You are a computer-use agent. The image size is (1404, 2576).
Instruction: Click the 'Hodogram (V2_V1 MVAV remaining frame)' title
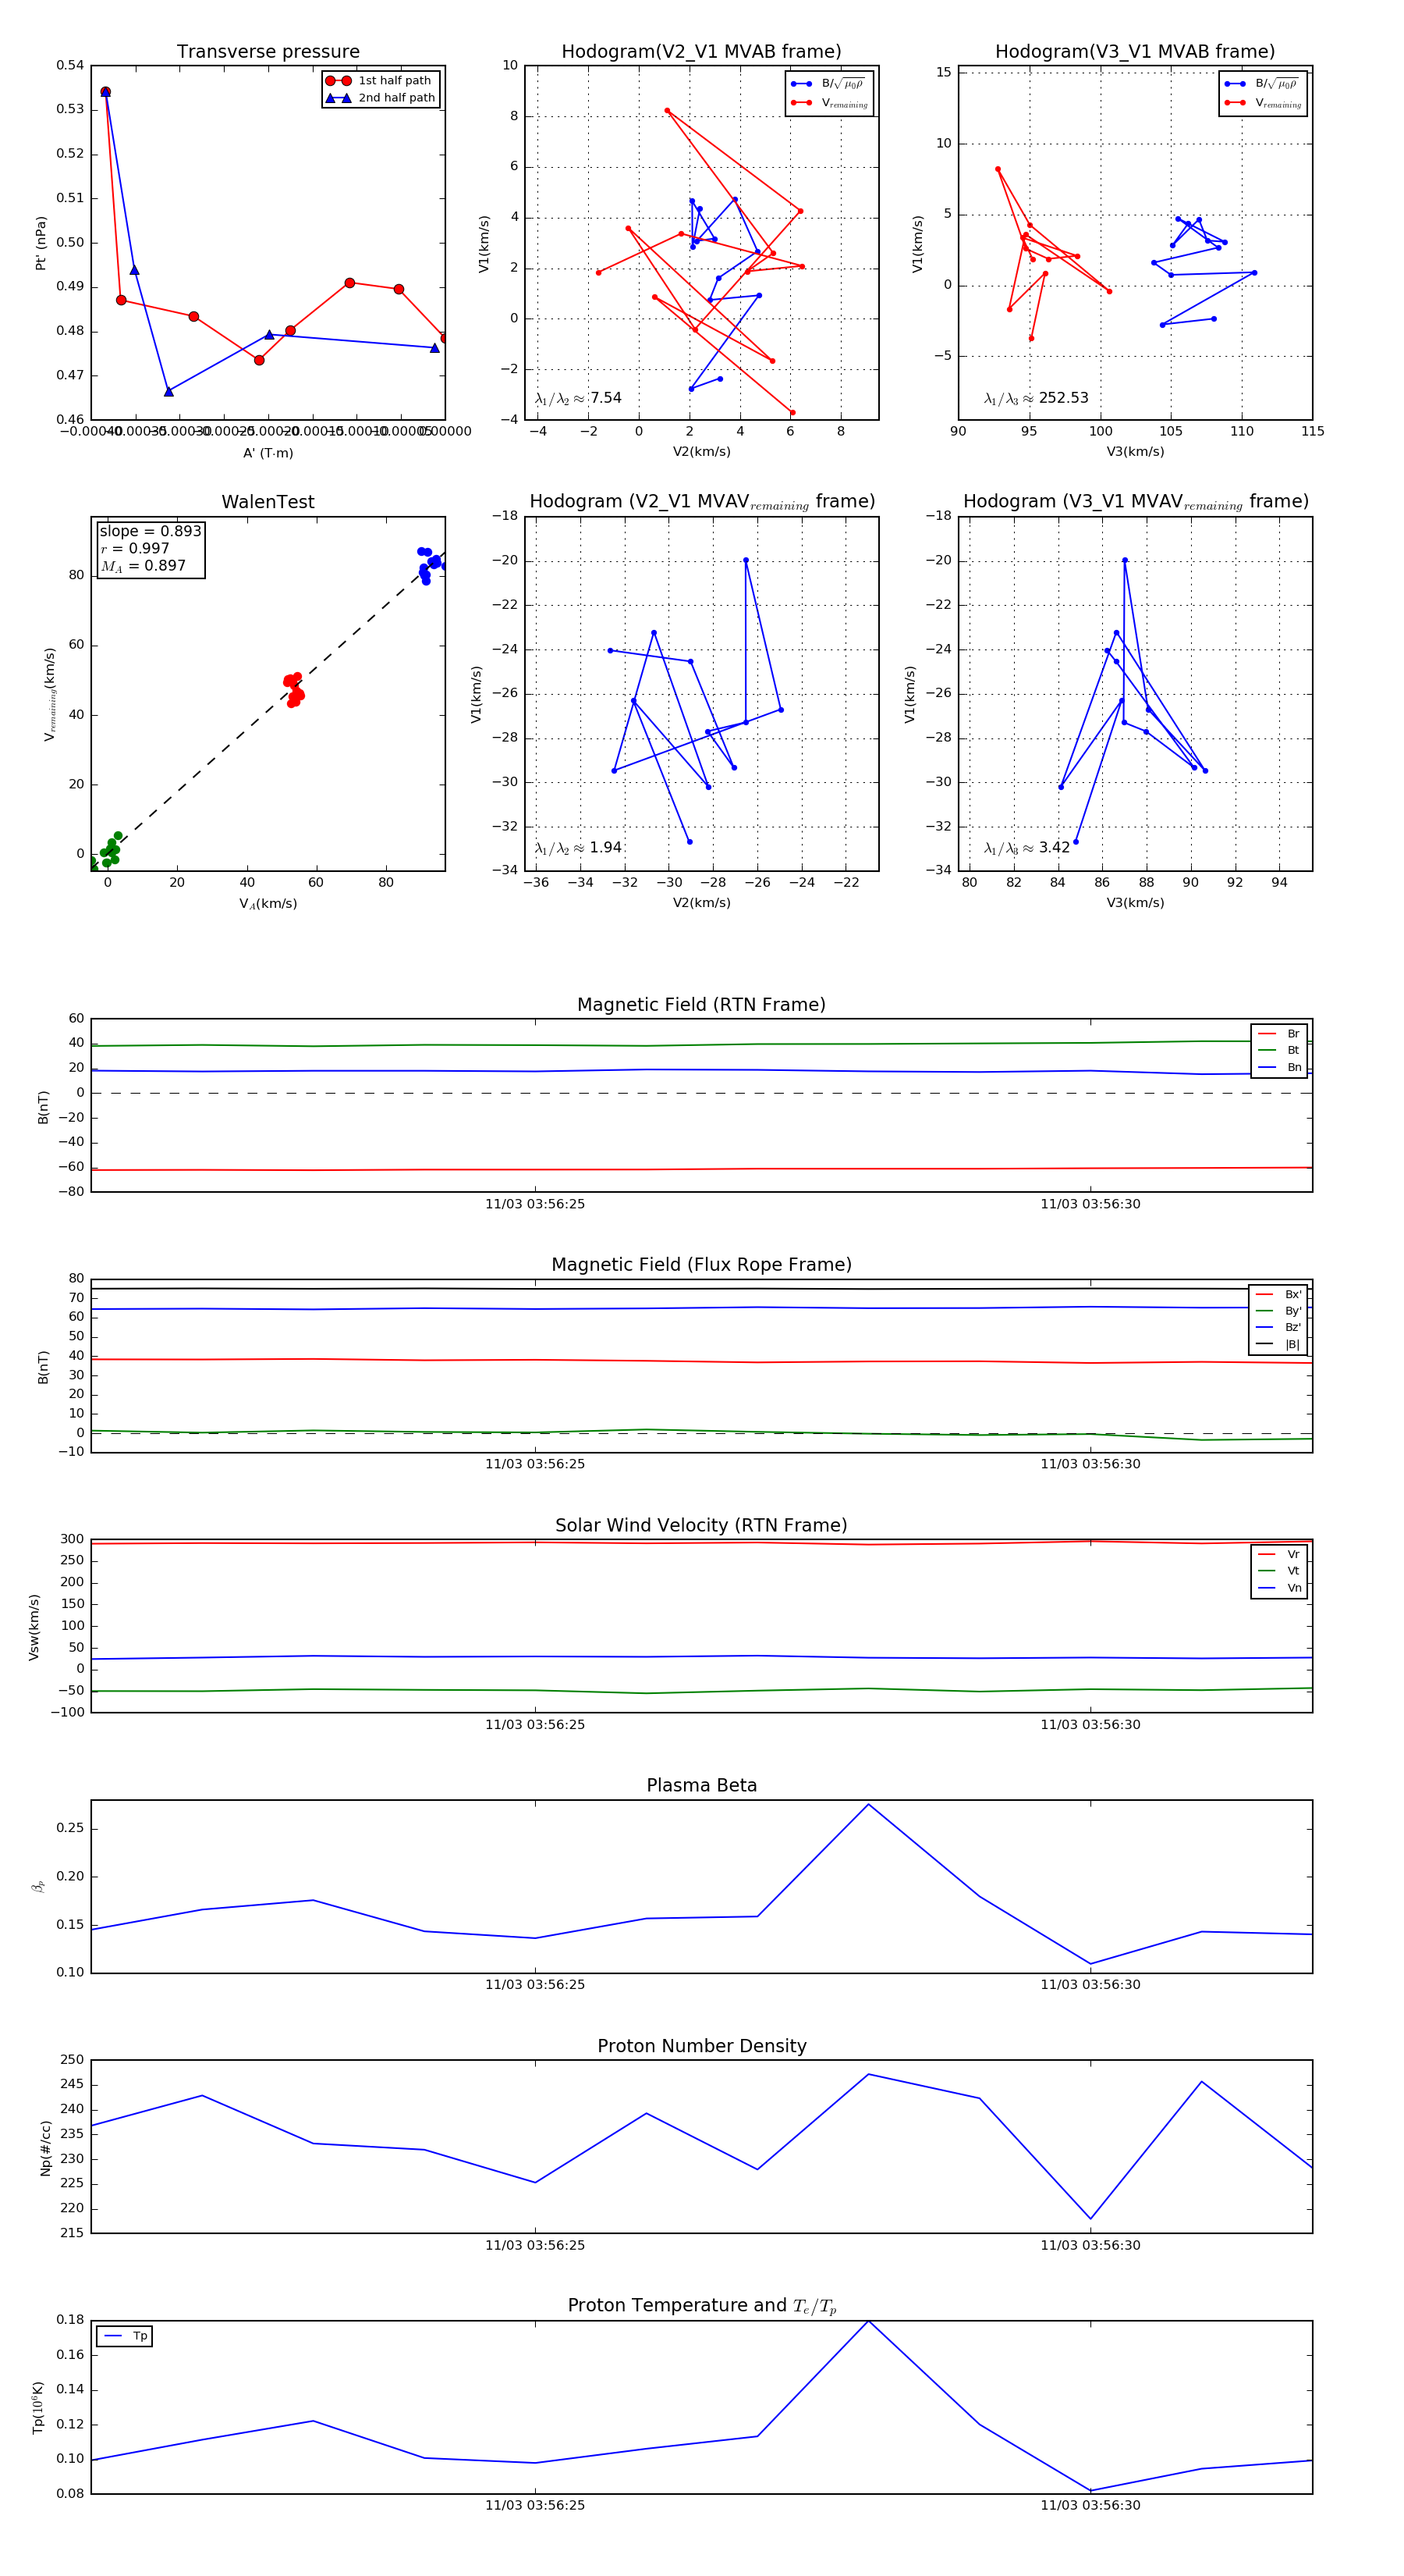pos(701,502)
